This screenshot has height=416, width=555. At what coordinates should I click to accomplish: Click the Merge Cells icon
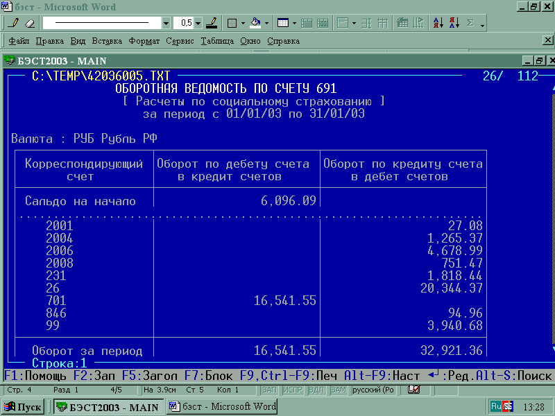click(307, 24)
